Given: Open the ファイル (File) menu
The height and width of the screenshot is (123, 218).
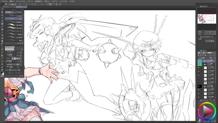Looking at the screenshot, I should click(x=4, y=1).
